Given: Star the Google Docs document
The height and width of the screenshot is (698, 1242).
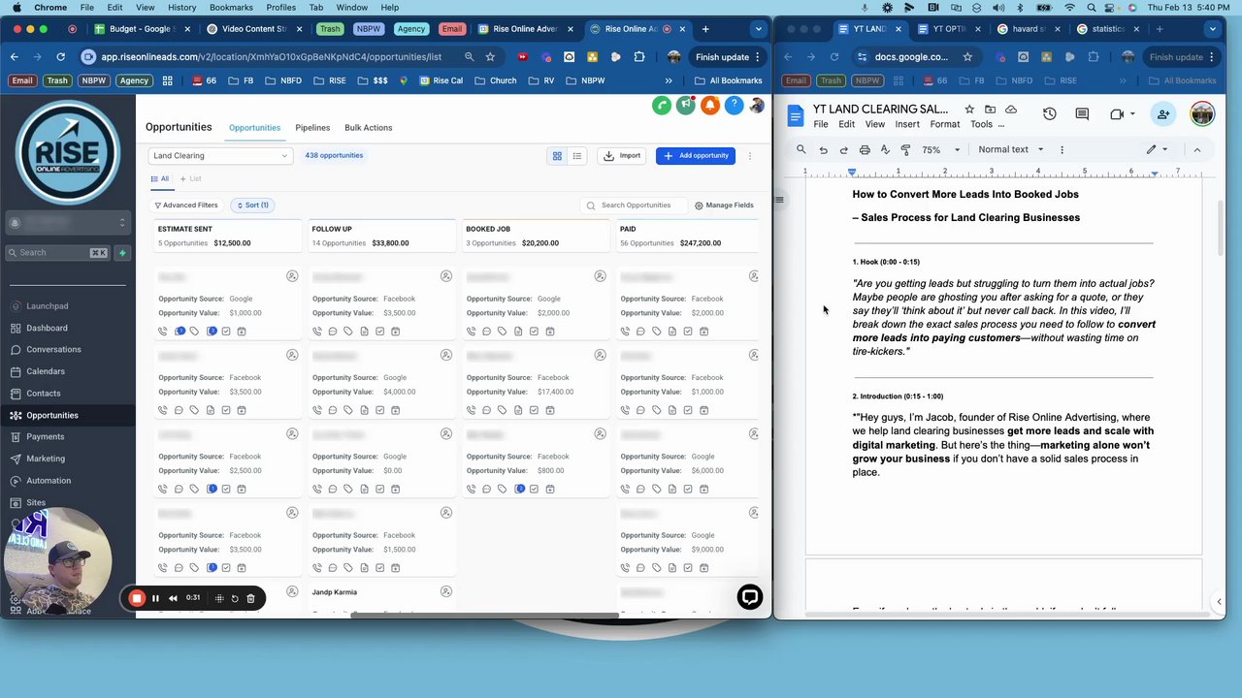Looking at the screenshot, I should [969, 110].
